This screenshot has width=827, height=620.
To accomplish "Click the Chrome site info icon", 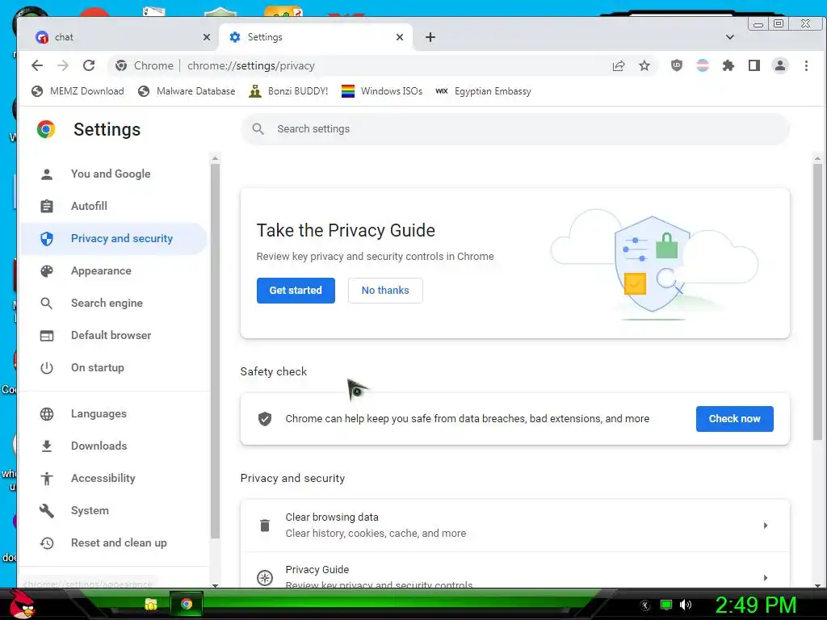I will pos(121,65).
